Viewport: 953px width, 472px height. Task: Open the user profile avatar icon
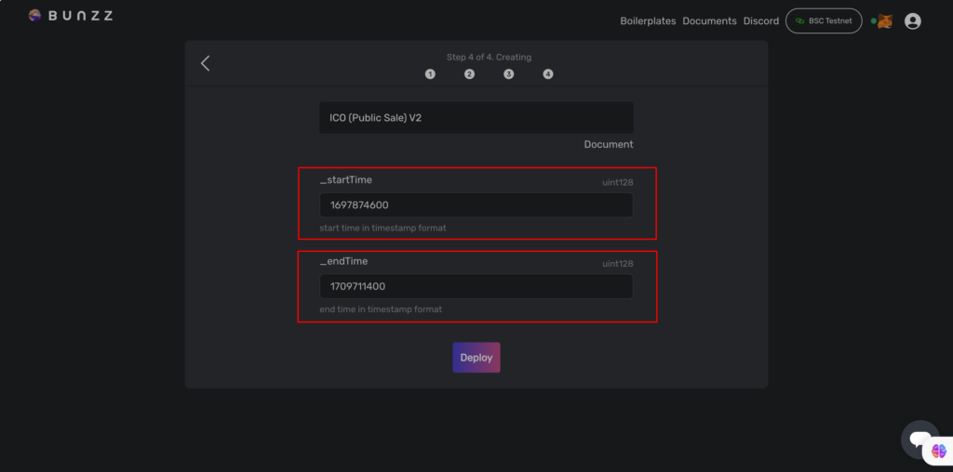[x=912, y=21]
